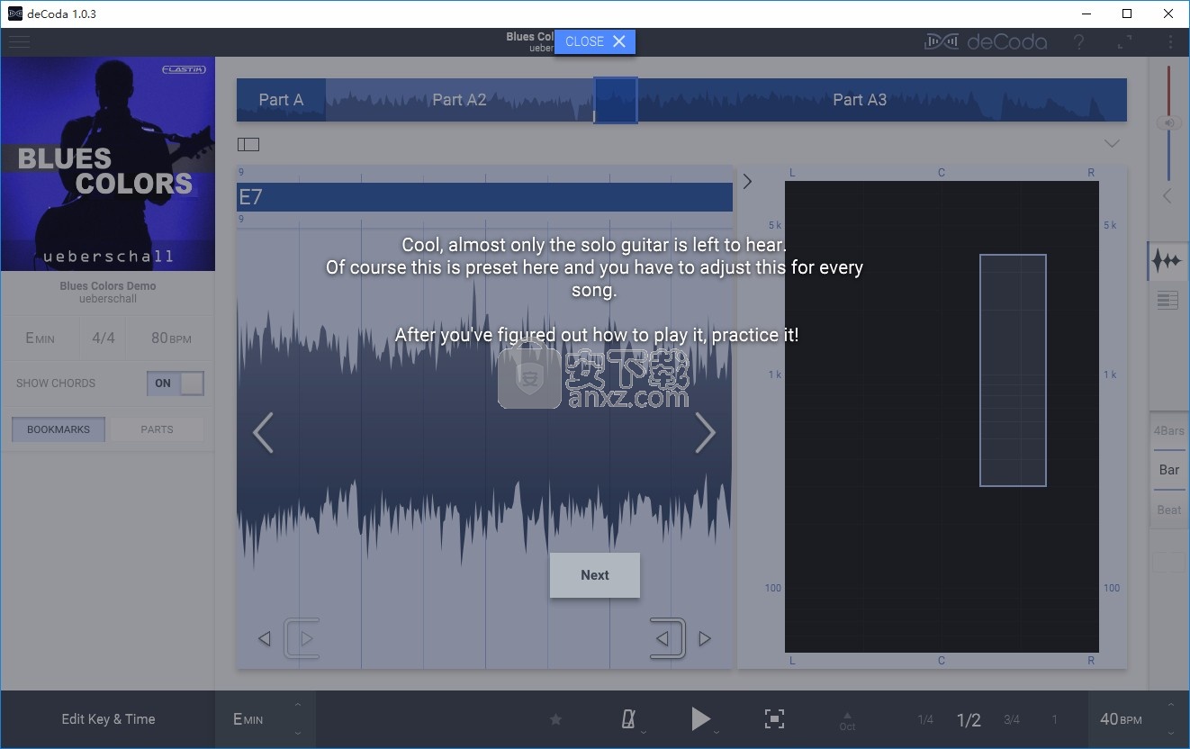Click the Next button
This screenshot has width=1190, height=749.
[x=595, y=575]
